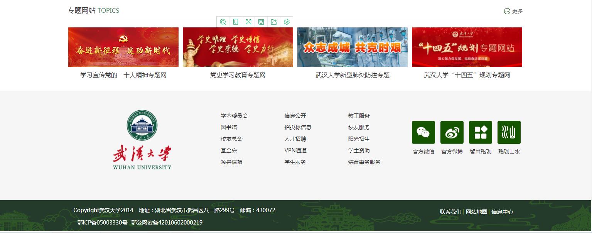The width and height of the screenshot is (592, 233).
Task: Click the share arrow icon in floating toolbar
Action: pyautogui.click(x=274, y=22)
